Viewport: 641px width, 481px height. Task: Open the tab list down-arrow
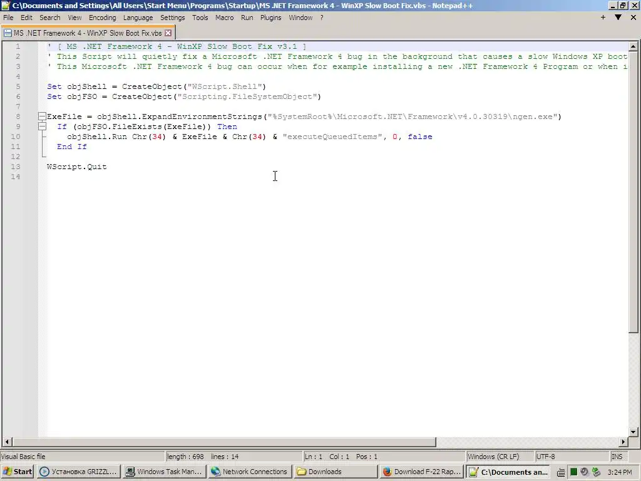[618, 17]
